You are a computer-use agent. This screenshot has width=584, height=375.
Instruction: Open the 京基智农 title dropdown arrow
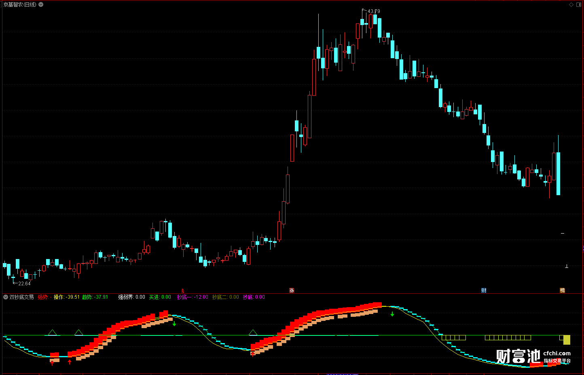point(41,4)
